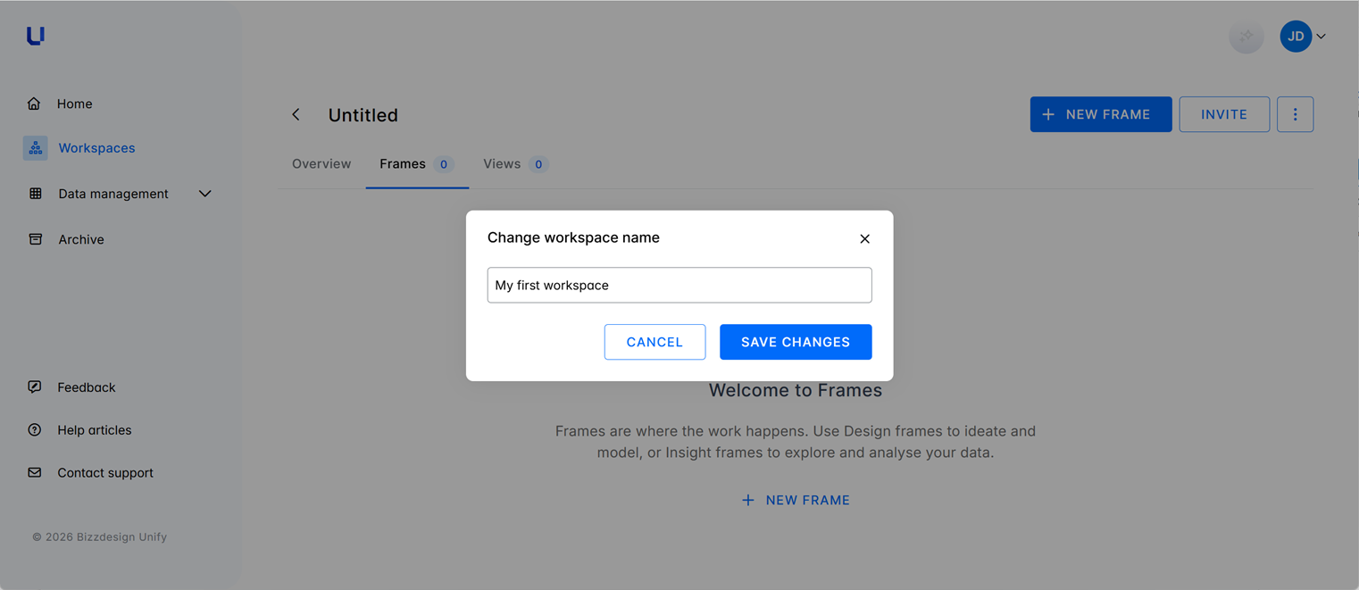This screenshot has height=590, width=1359.
Task: Click the Workspaces label in the sidebar
Action: [96, 148]
